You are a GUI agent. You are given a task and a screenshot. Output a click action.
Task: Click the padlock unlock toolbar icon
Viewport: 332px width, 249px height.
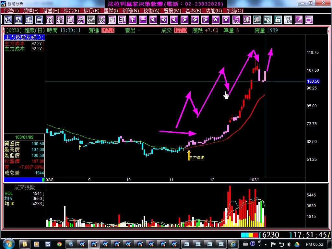click(x=278, y=20)
